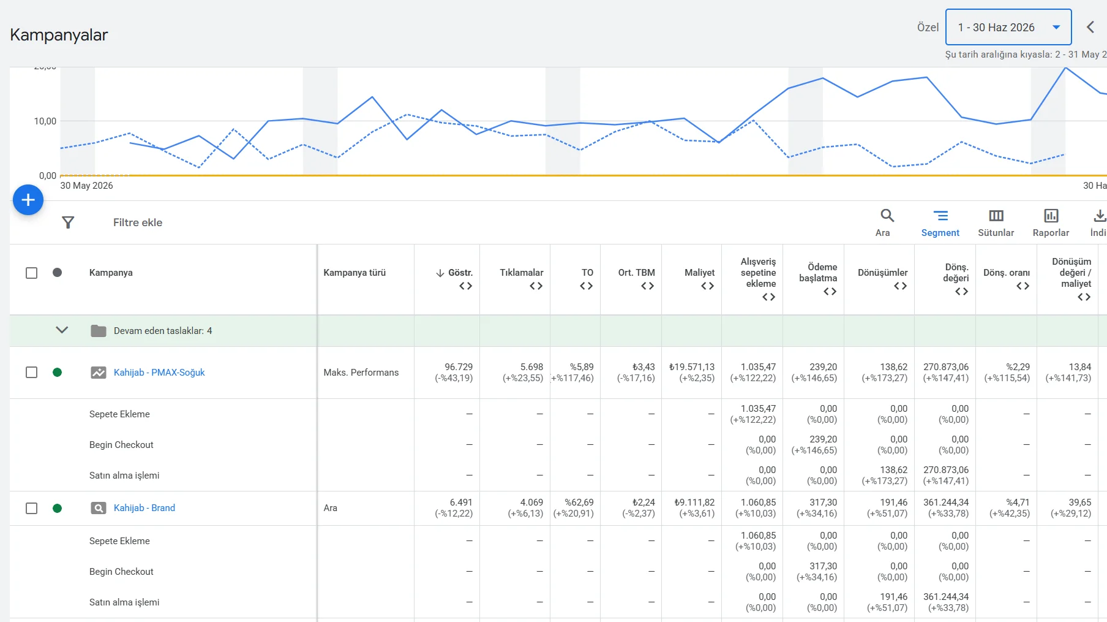
Task: Click the Performance Max icon beside Kahijab - PMAX-Soğuk
Action: tap(99, 373)
